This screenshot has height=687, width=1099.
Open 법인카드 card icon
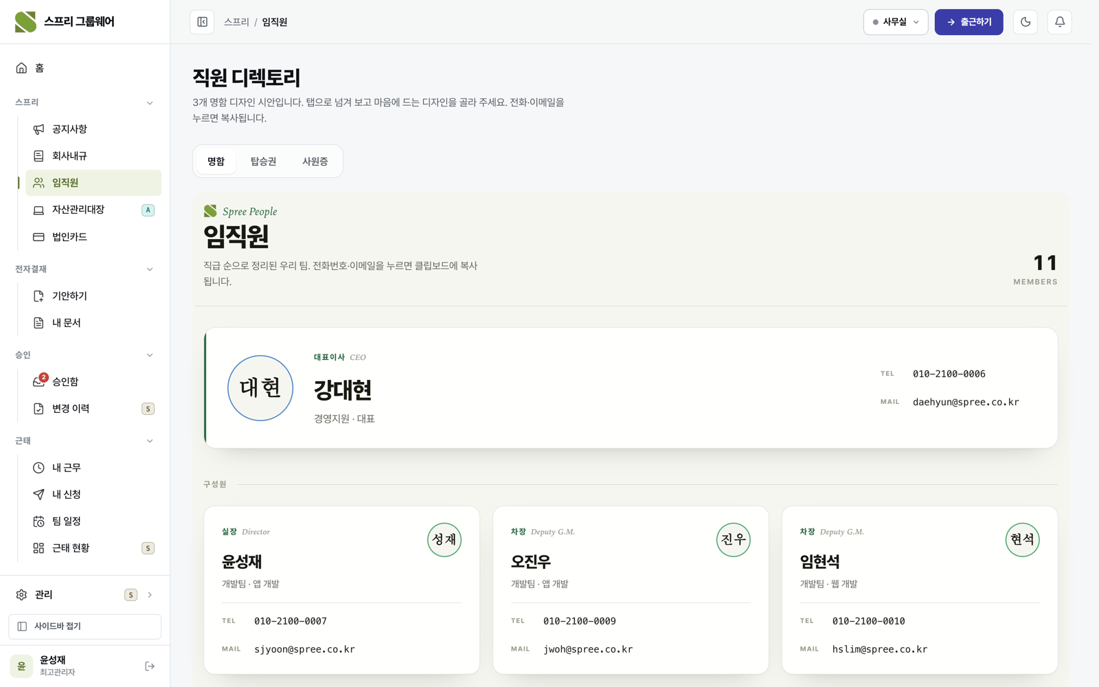point(38,237)
